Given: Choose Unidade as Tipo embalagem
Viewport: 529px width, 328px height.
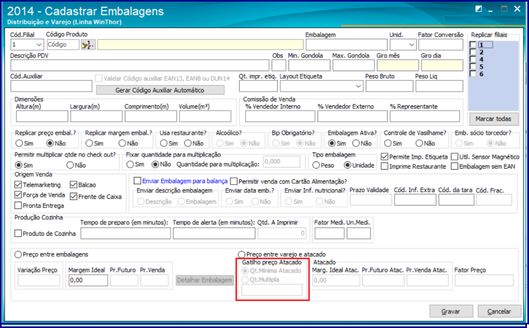Looking at the screenshot, I should click(347, 165).
